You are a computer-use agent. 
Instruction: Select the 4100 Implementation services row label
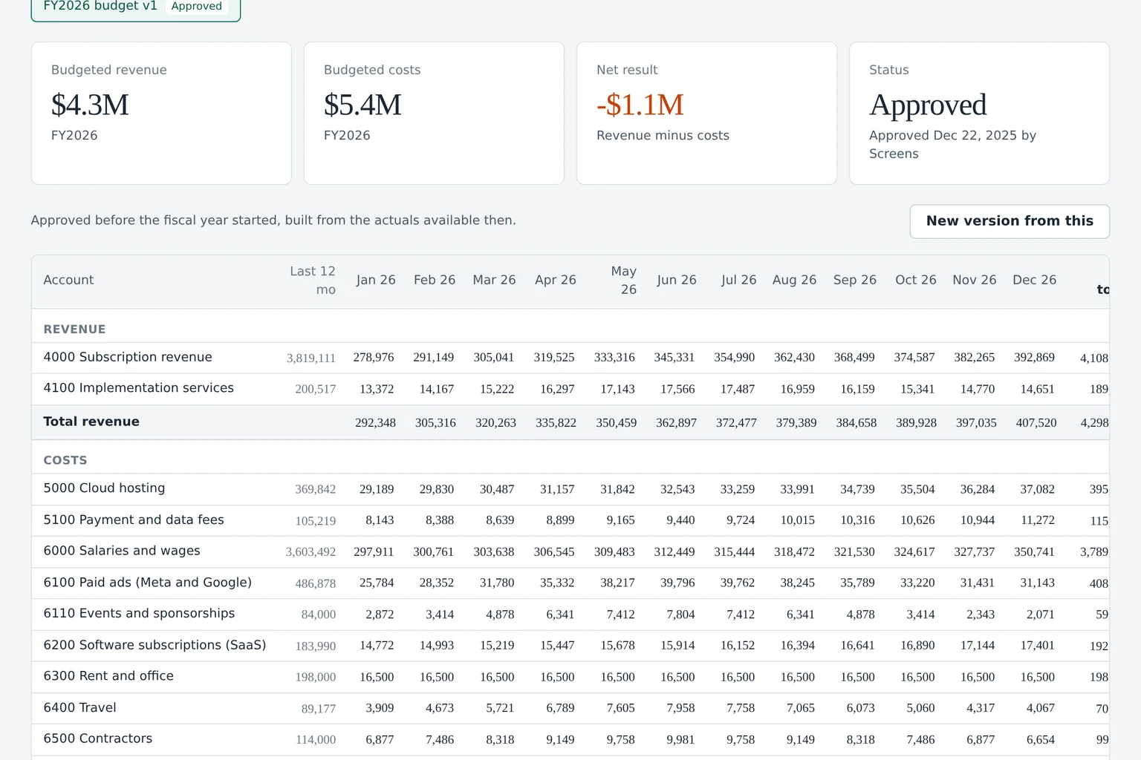[138, 388]
